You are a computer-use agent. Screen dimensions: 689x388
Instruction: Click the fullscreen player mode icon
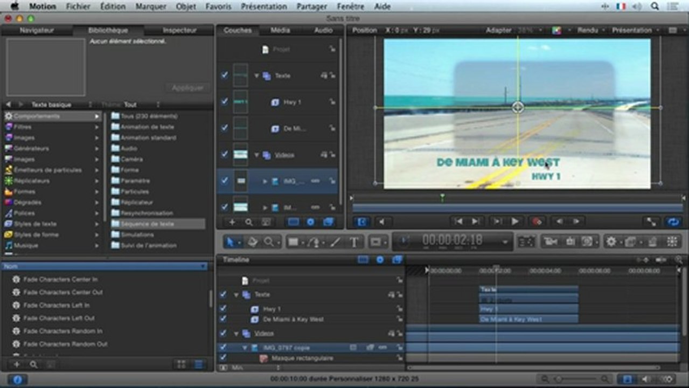[651, 221]
